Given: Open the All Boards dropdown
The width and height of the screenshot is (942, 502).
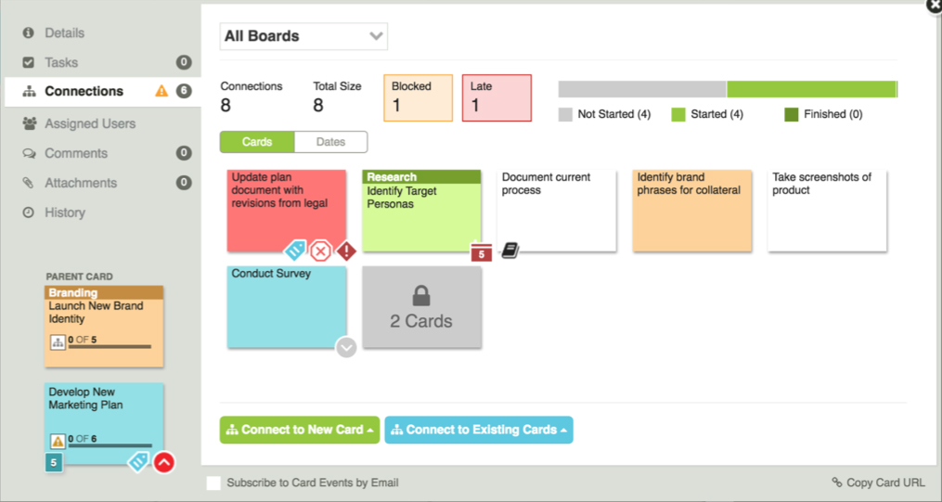Looking at the screenshot, I should pos(303,36).
